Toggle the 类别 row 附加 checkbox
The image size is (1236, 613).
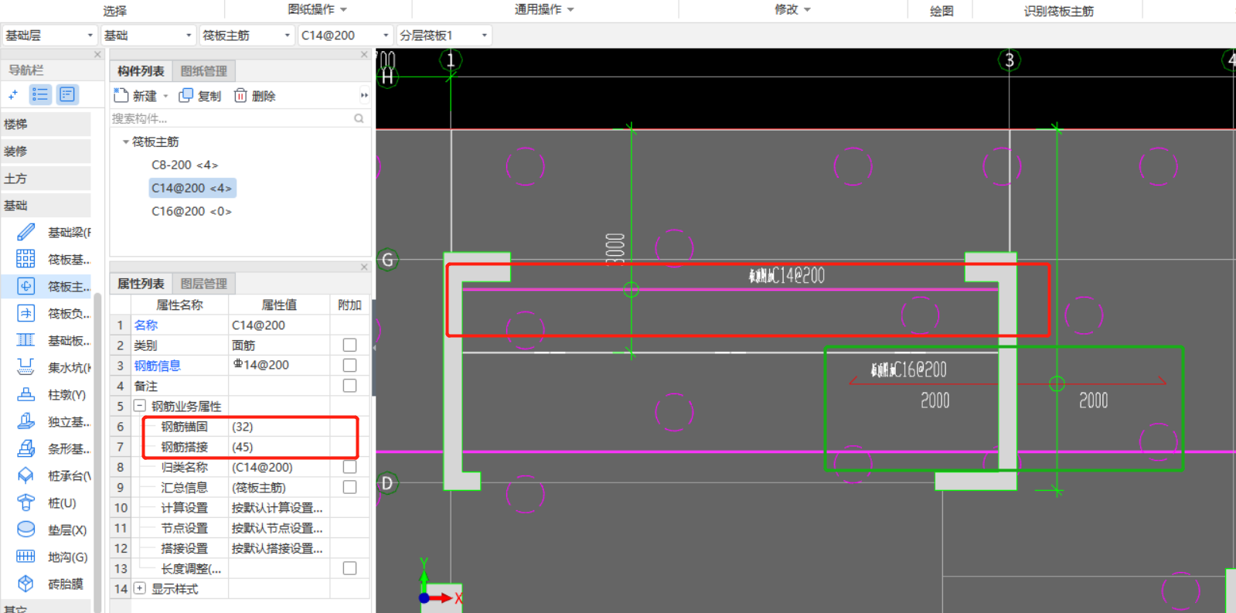point(349,345)
